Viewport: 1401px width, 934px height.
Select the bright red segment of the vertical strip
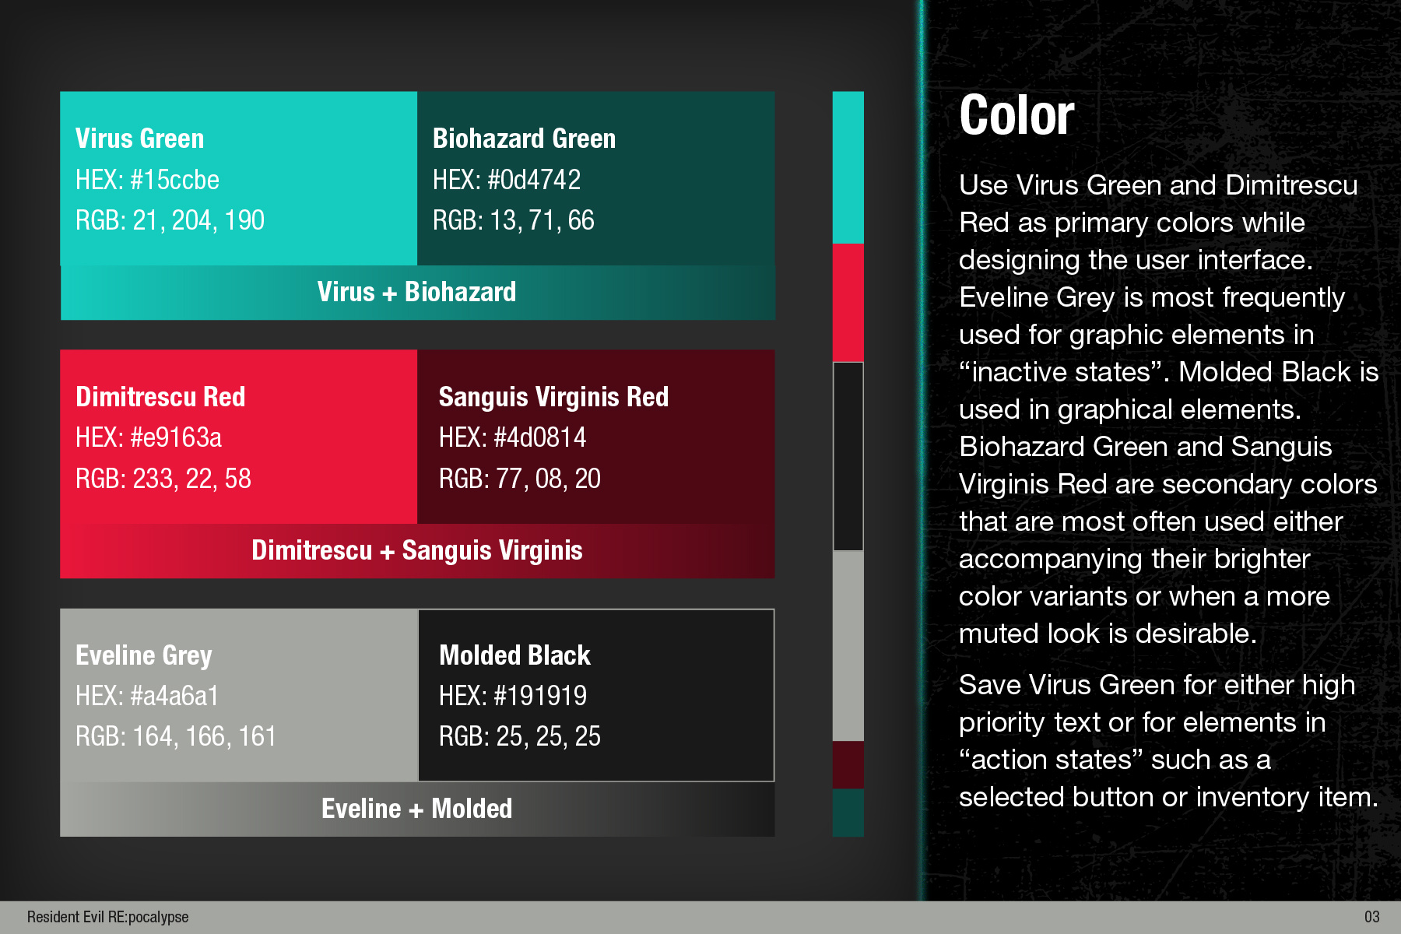click(x=848, y=302)
